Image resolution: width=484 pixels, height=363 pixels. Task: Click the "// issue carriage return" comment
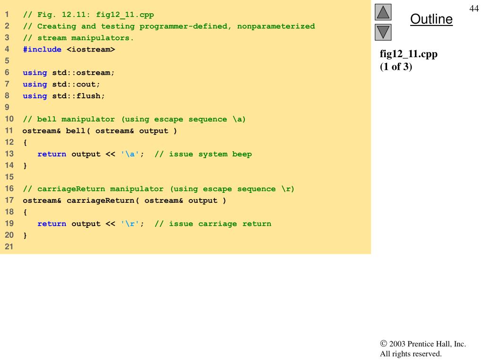213,224
